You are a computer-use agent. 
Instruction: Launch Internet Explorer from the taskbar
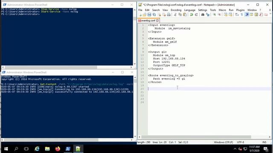click(x=37, y=149)
